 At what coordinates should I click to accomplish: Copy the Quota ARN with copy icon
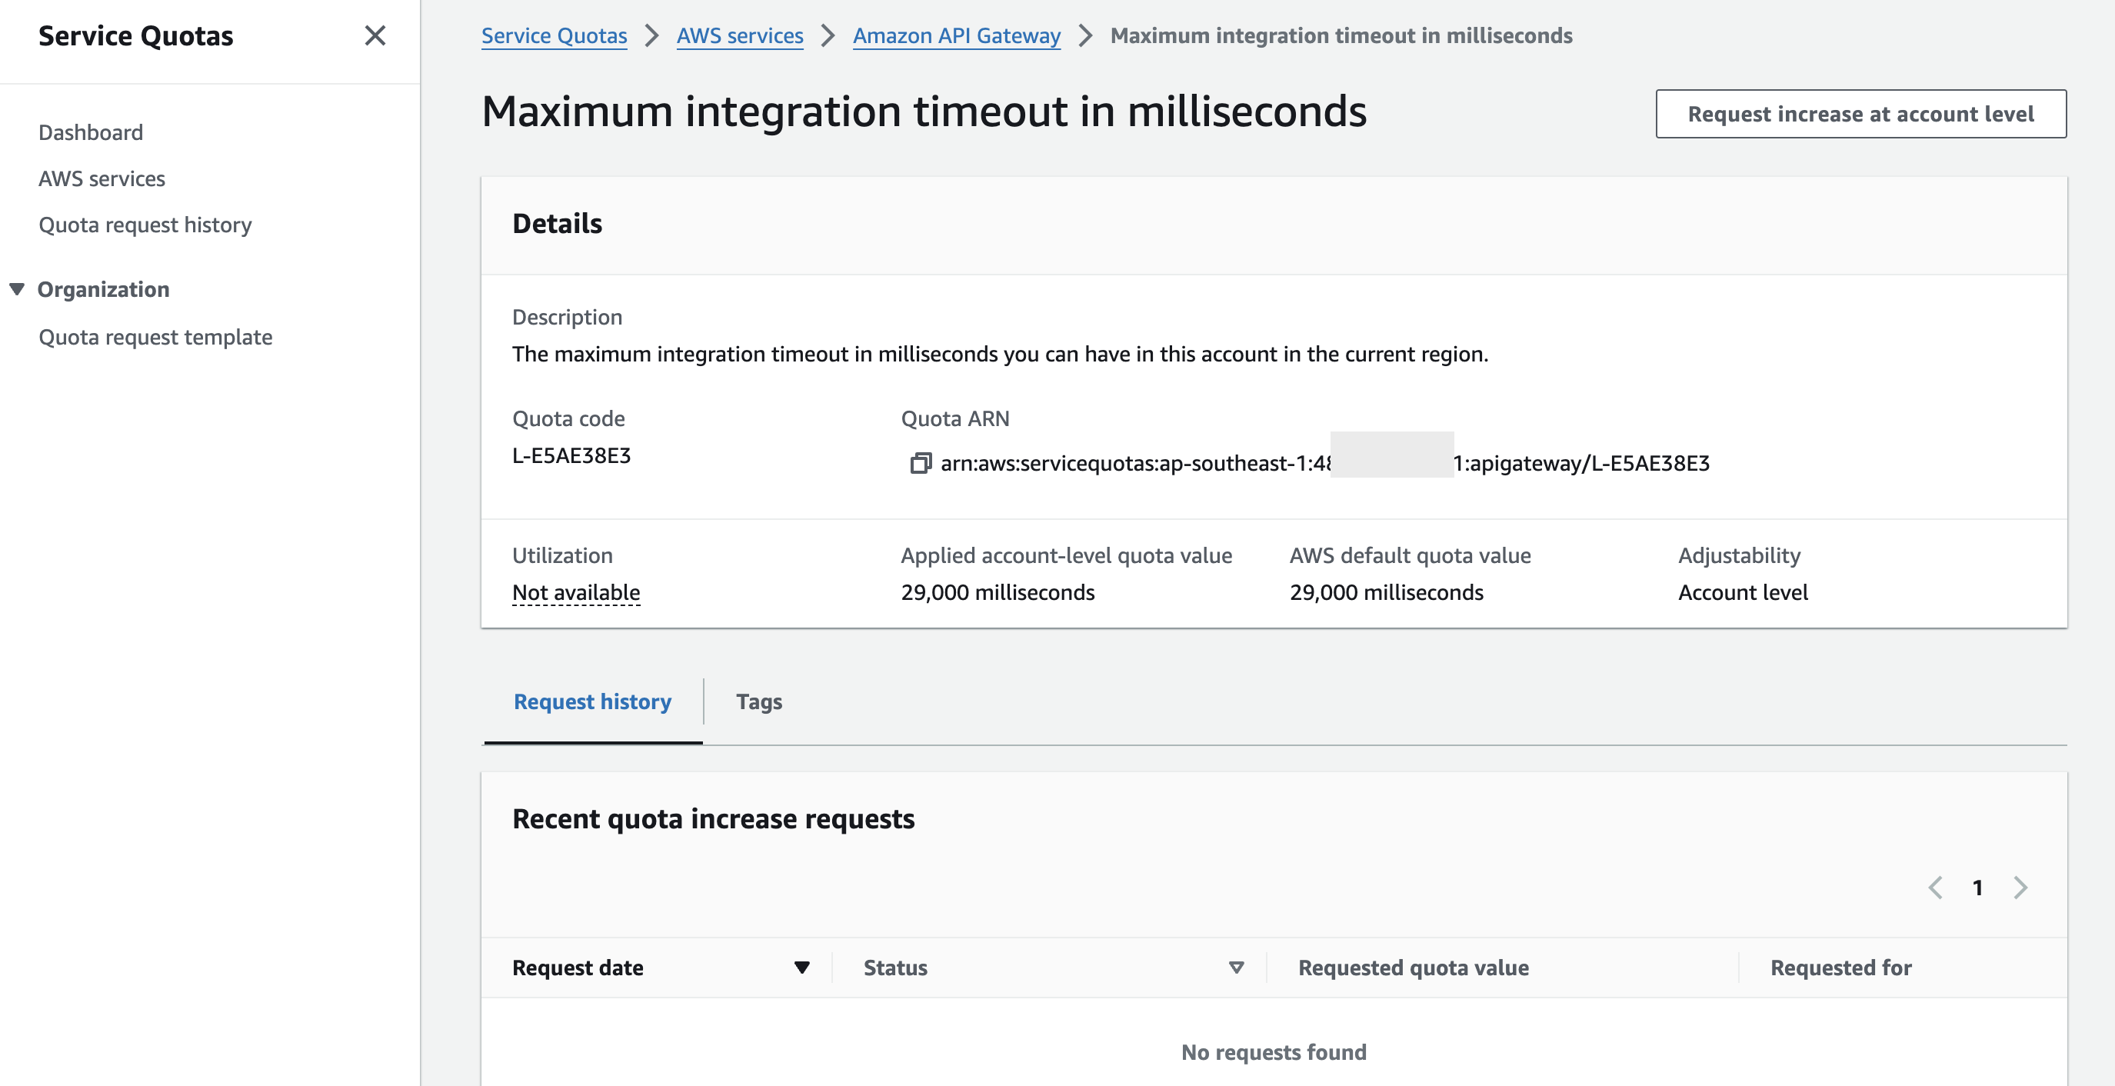920,463
